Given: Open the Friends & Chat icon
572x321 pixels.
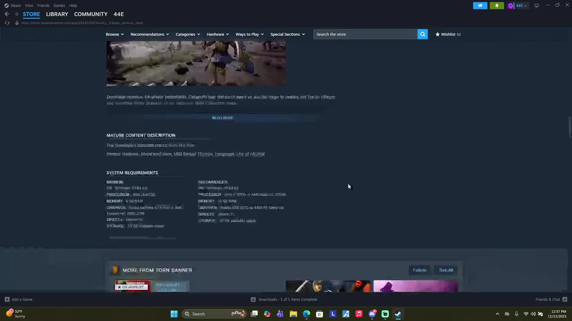Looking at the screenshot, I should pos(564,299).
